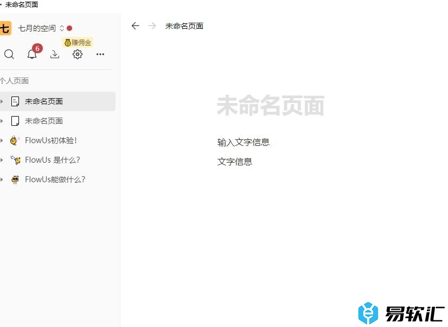Select the highlighted 未命名页面 sidebar page
This screenshot has width=448, height=327.
click(57, 101)
